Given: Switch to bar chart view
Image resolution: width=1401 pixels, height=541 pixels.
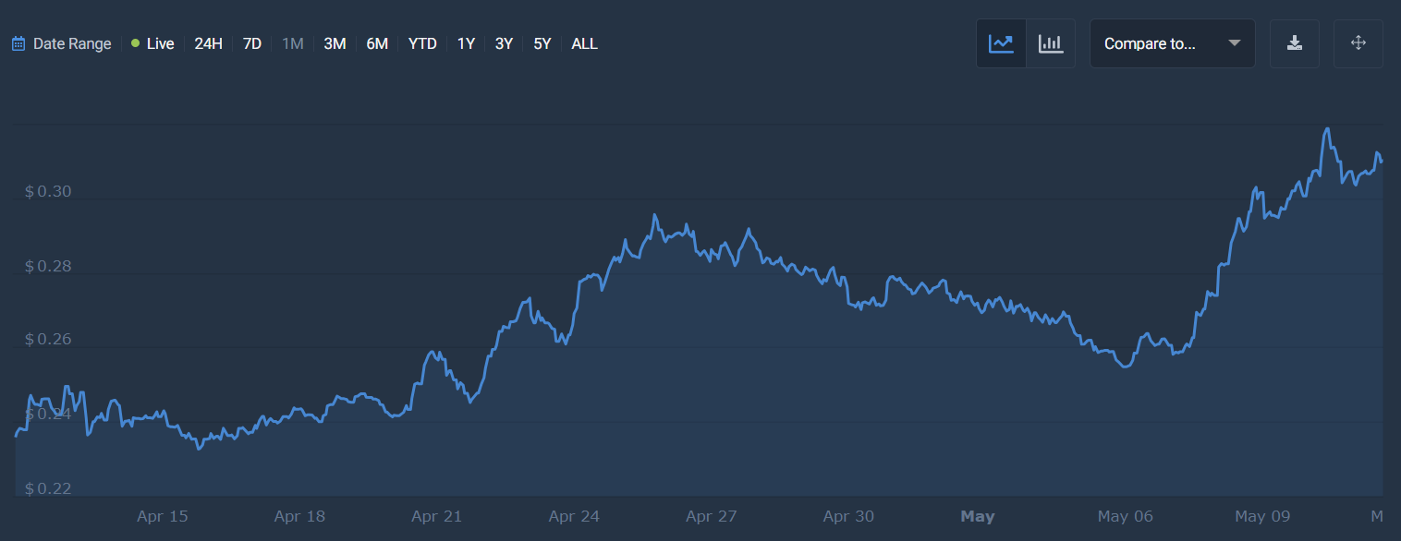Looking at the screenshot, I should pos(1051,43).
